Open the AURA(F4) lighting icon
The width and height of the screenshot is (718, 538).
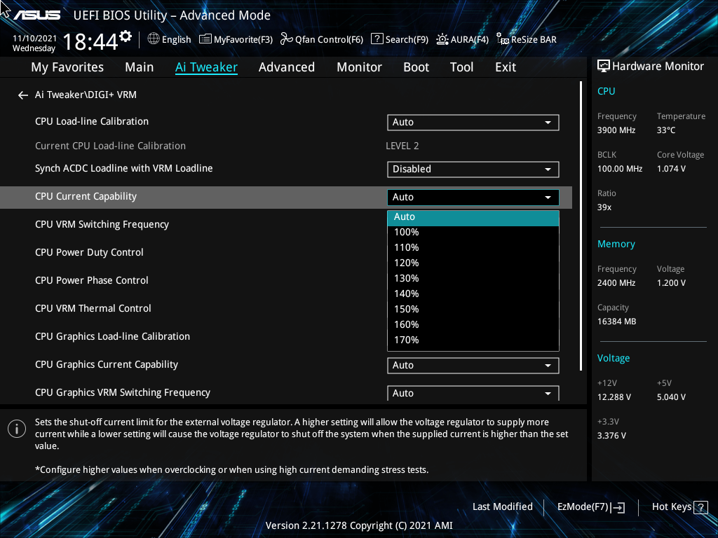442,39
